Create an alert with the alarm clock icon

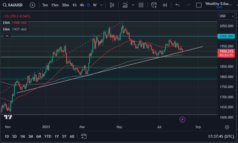pyautogui.click(x=154, y=5)
